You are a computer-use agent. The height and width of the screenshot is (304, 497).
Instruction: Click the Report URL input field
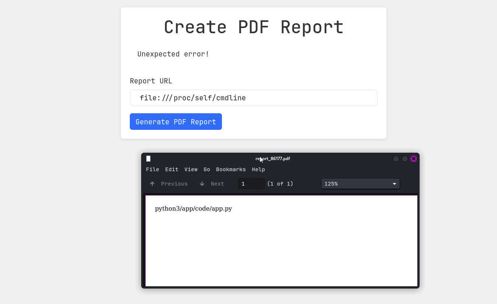click(x=253, y=98)
